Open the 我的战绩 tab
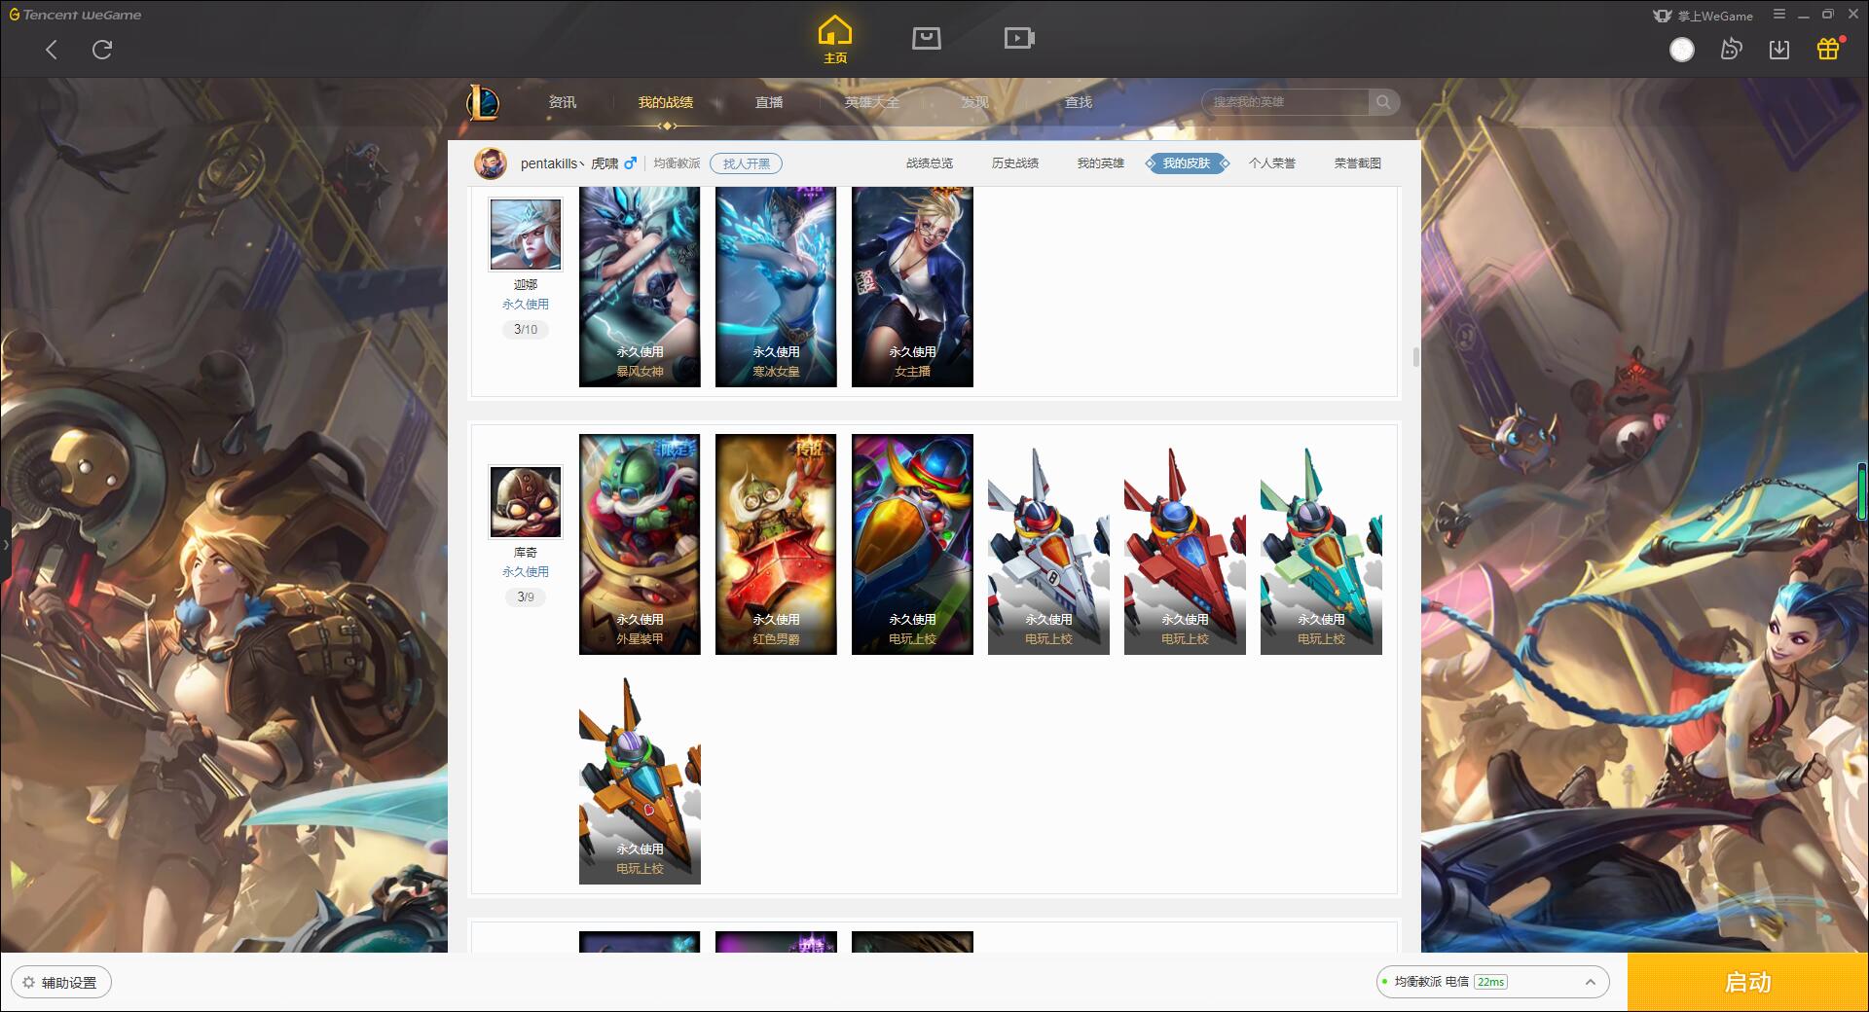This screenshot has height=1012, width=1869. coord(666,102)
